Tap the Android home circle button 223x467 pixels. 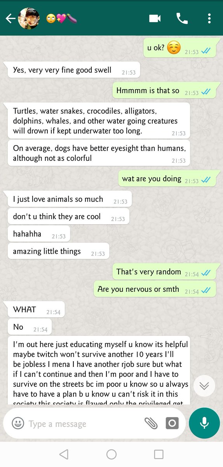click(111, 454)
